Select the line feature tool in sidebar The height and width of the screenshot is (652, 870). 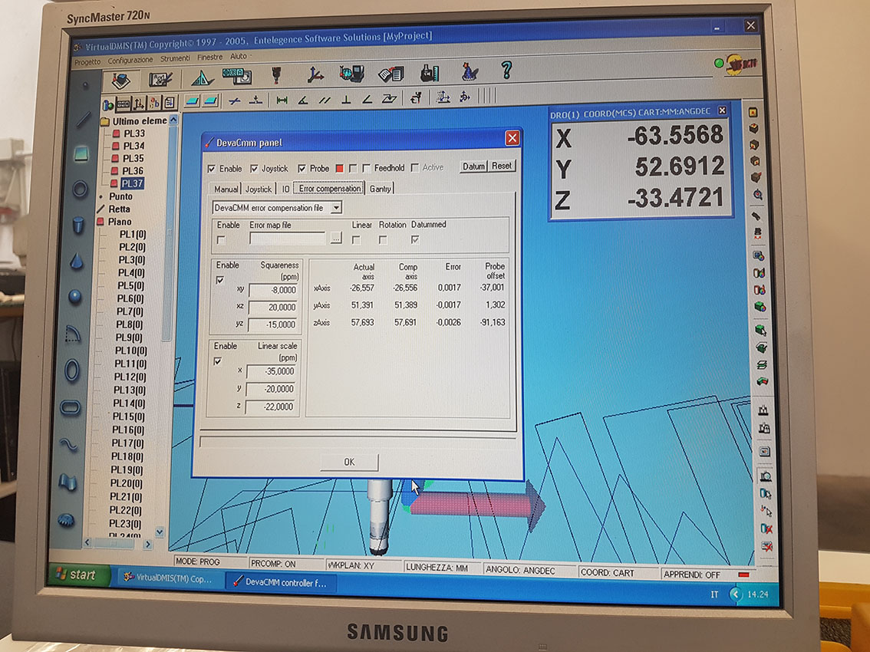click(x=83, y=118)
